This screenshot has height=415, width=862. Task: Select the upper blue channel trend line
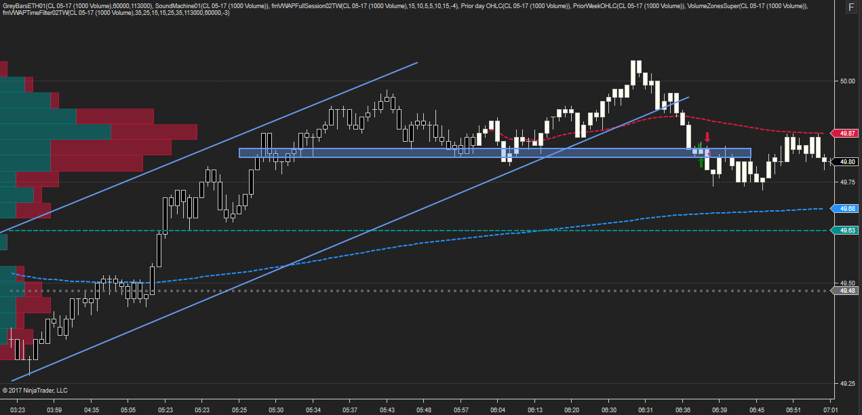point(208,147)
